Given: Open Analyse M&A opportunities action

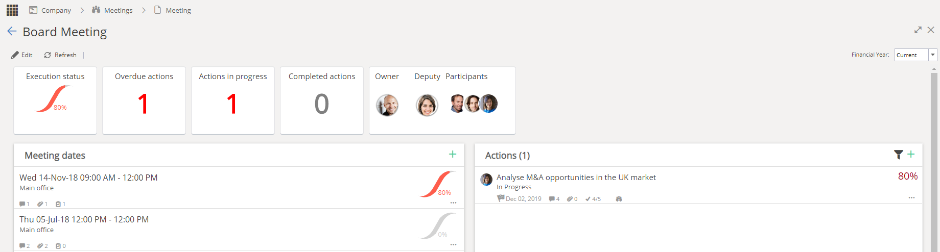Looking at the screenshot, I should tap(576, 177).
